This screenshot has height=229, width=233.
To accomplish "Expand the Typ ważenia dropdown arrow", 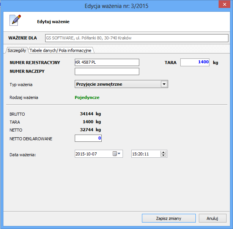I will pos(164,84).
